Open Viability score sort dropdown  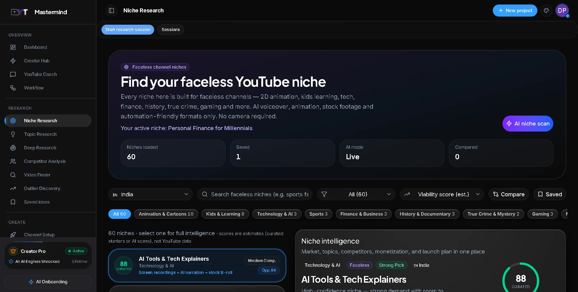[442, 194]
